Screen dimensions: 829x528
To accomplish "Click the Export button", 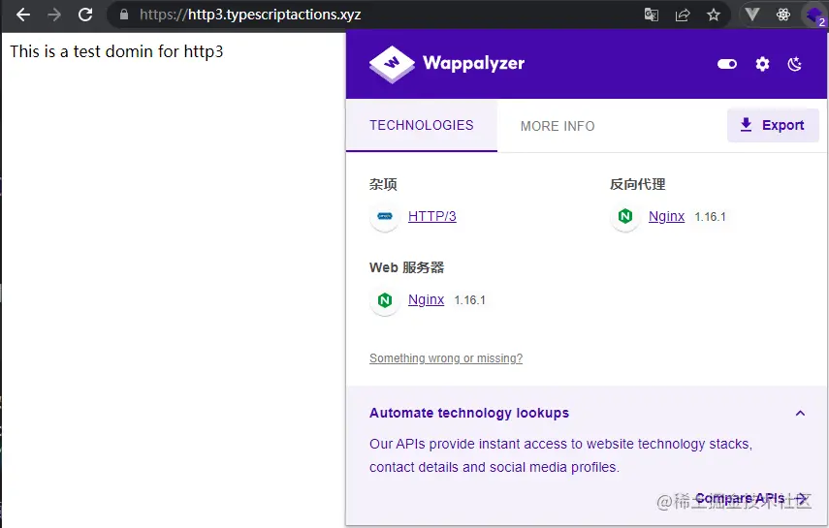I will pyautogui.click(x=773, y=125).
